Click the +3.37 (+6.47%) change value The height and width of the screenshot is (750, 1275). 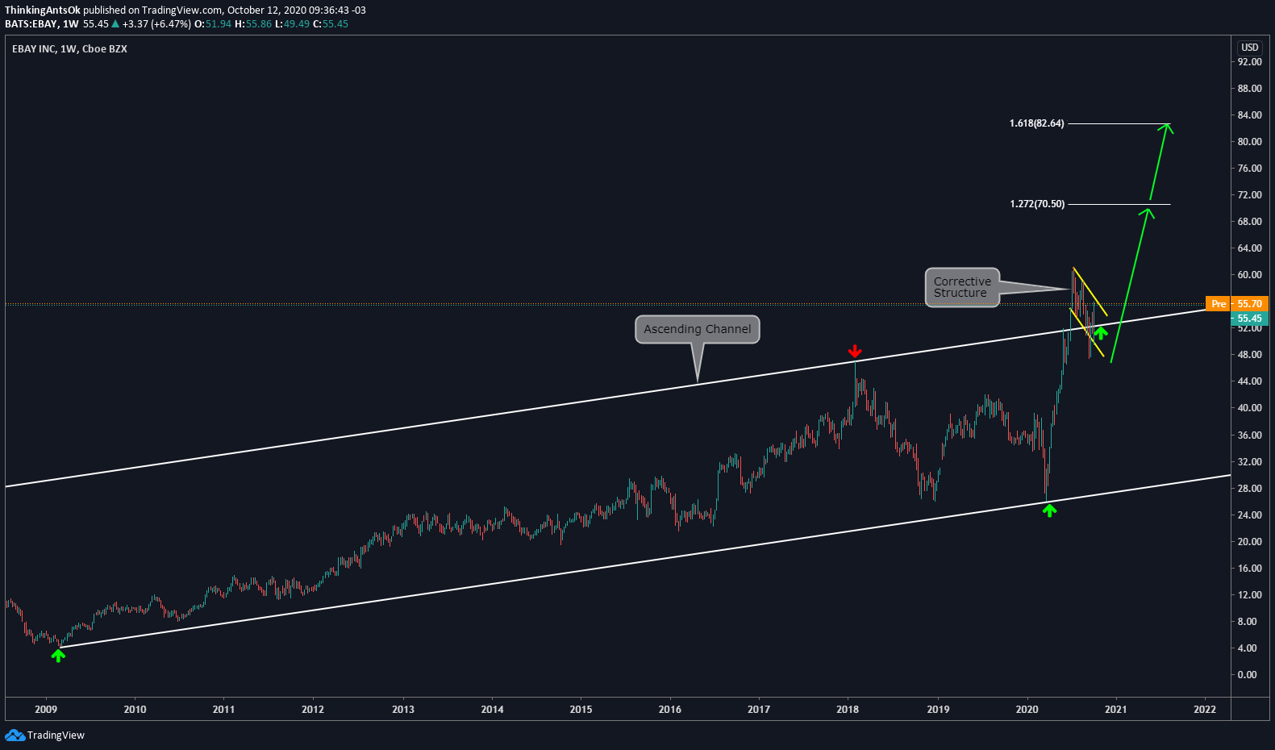coord(156,24)
